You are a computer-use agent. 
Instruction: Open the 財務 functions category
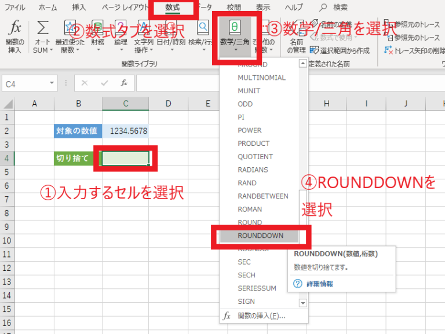(97, 36)
